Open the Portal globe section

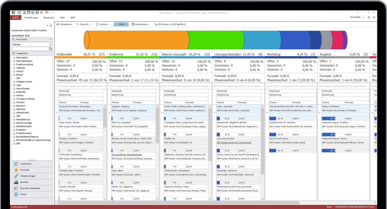[16, 193]
